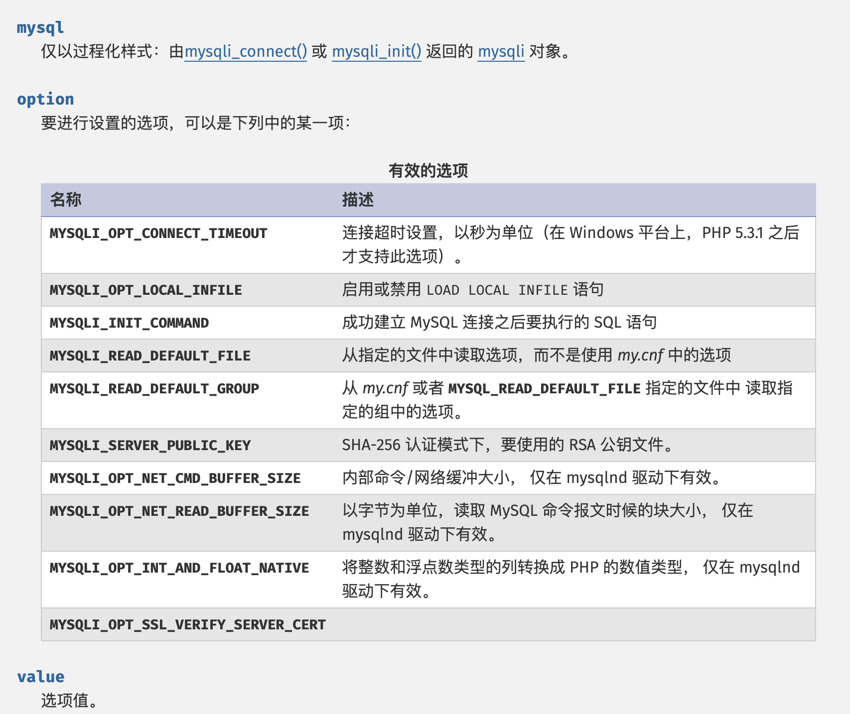Follow the mysqli object link

pyautogui.click(x=501, y=52)
